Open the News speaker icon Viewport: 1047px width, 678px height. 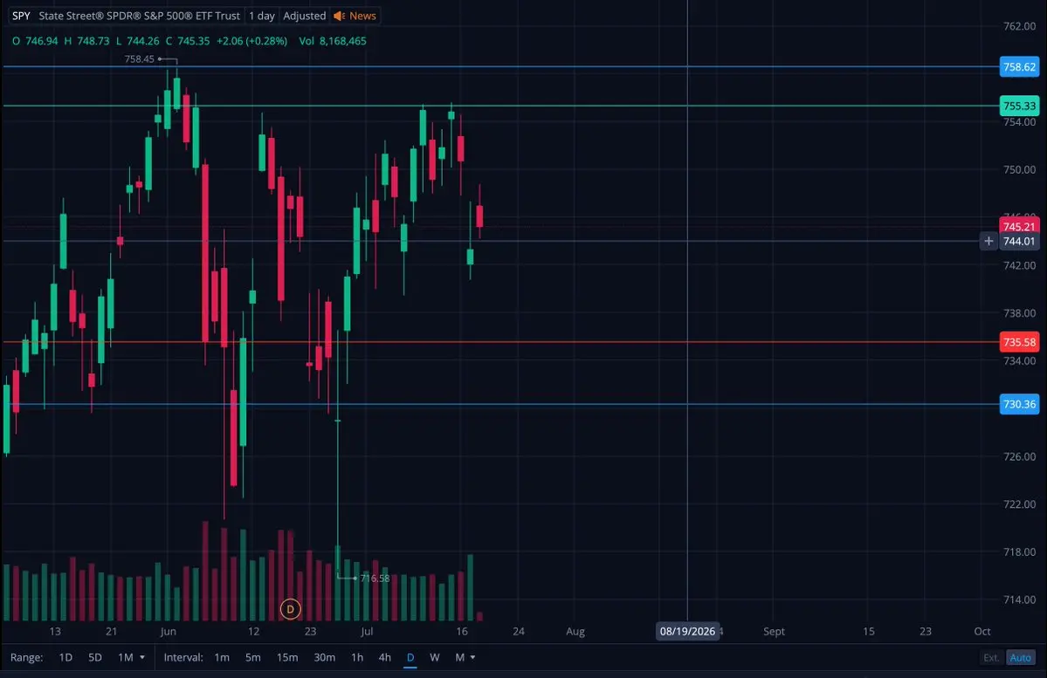point(339,16)
